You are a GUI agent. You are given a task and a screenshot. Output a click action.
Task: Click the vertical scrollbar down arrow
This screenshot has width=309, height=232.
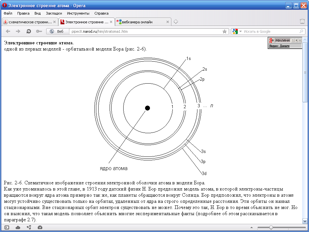point(305,221)
